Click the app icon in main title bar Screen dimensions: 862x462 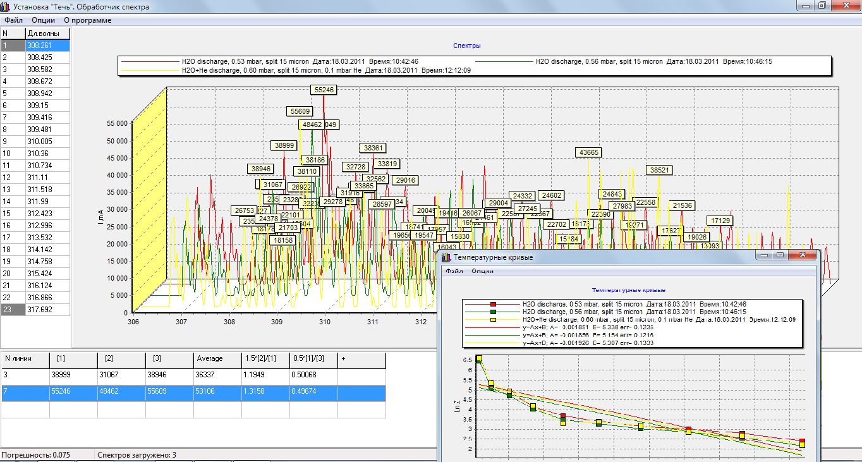(6, 6)
